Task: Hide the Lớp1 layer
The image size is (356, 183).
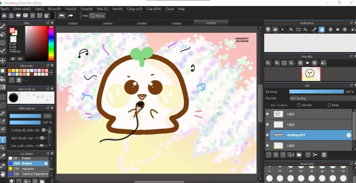Action: point(267,114)
